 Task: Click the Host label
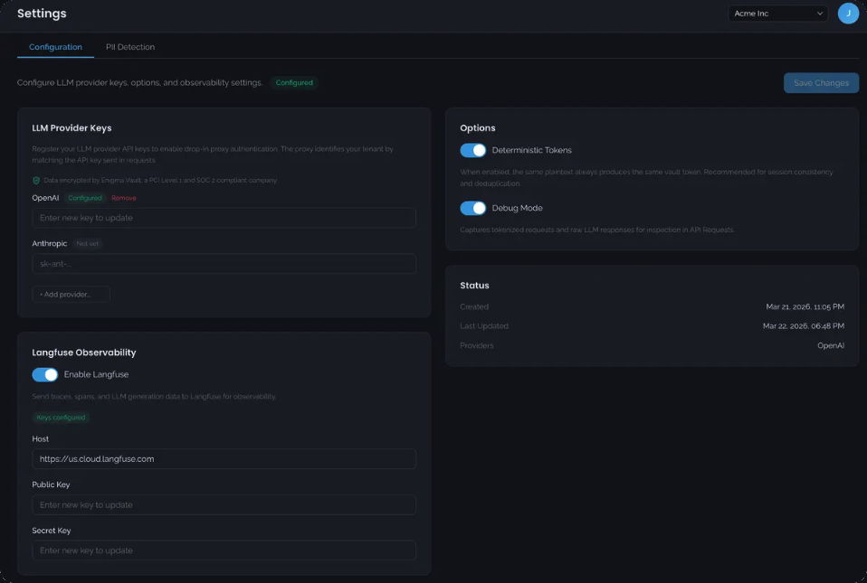(41, 439)
